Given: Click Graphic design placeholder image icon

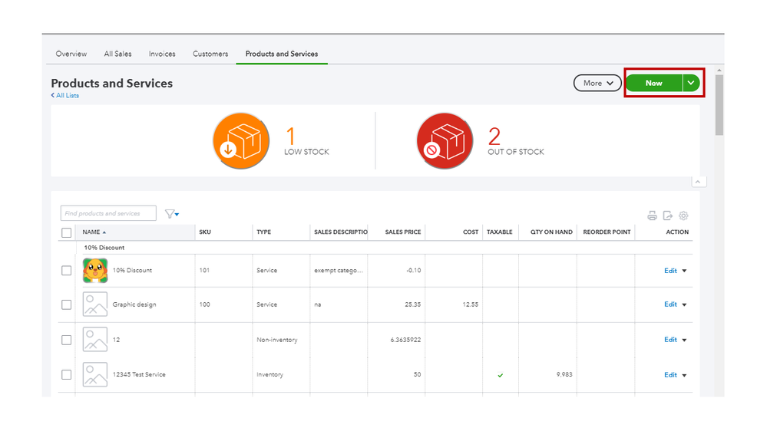Looking at the screenshot, I should tap(95, 304).
